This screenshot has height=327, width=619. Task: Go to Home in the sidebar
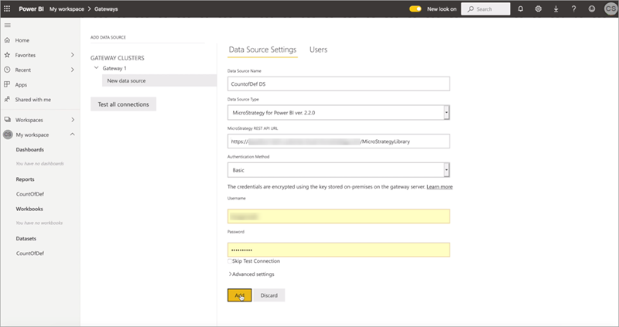(x=22, y=40)
